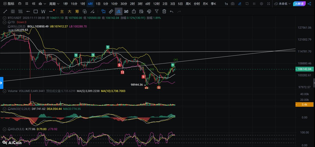The image size is (315, 147).
Task: Toggle the 大 indicator button
Action: (x=70, y=11)
